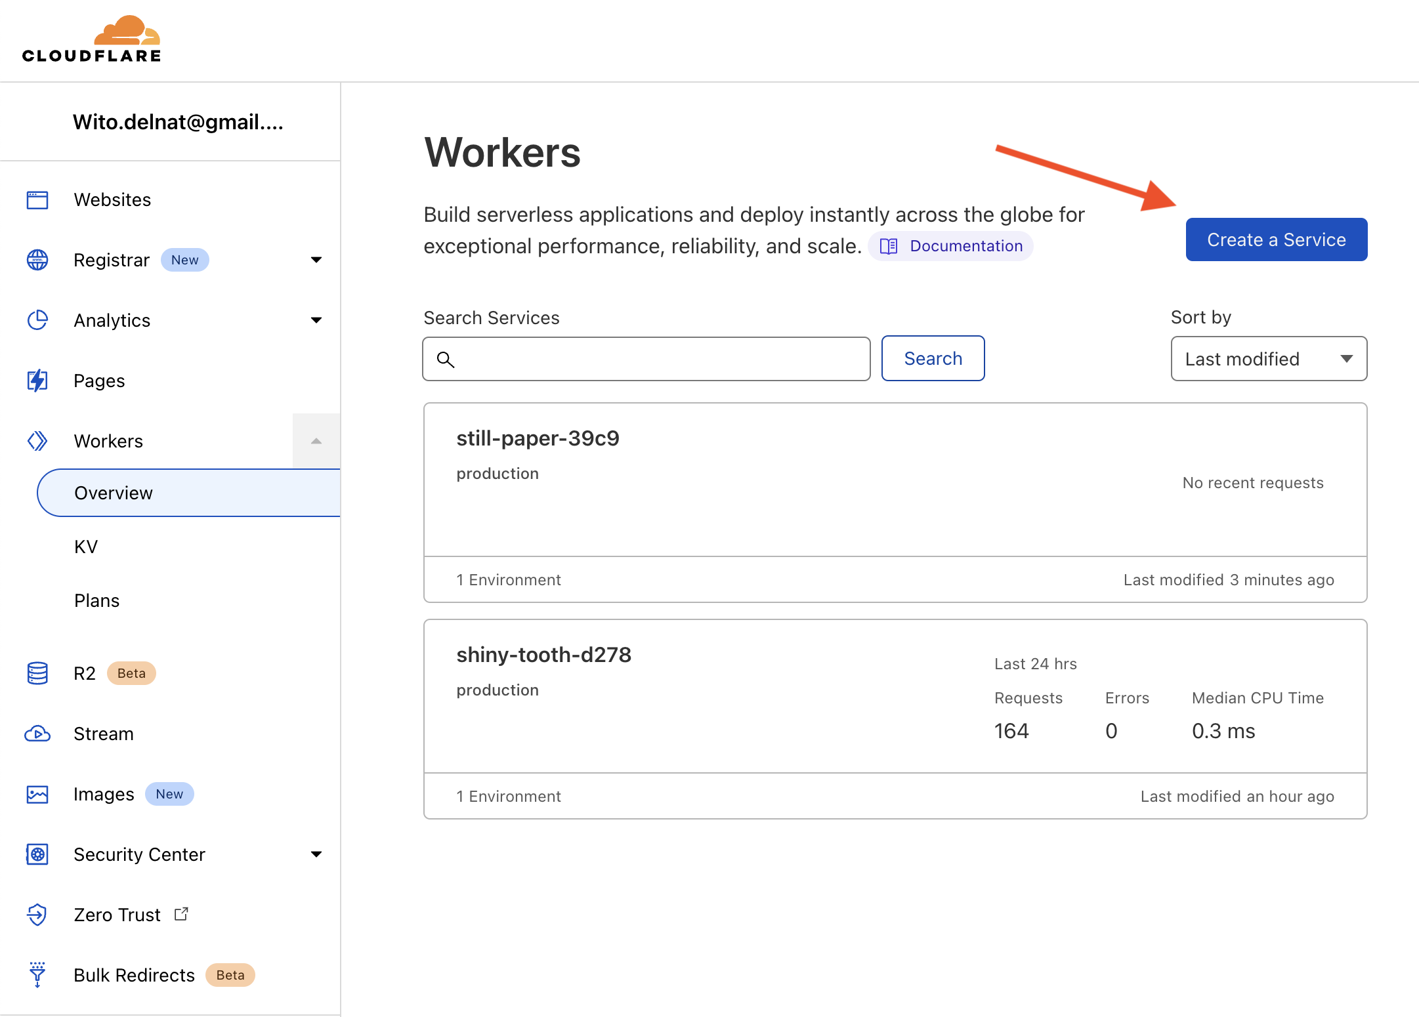Click the magnifier icon in search field
The height and width of the screenshot is (1017, 1419).
[x=446, y=360]
